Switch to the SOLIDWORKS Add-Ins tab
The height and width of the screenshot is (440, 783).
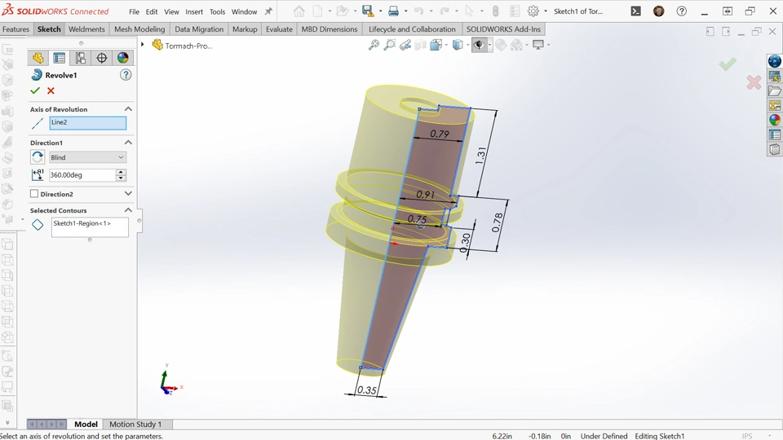coord(503,29)
